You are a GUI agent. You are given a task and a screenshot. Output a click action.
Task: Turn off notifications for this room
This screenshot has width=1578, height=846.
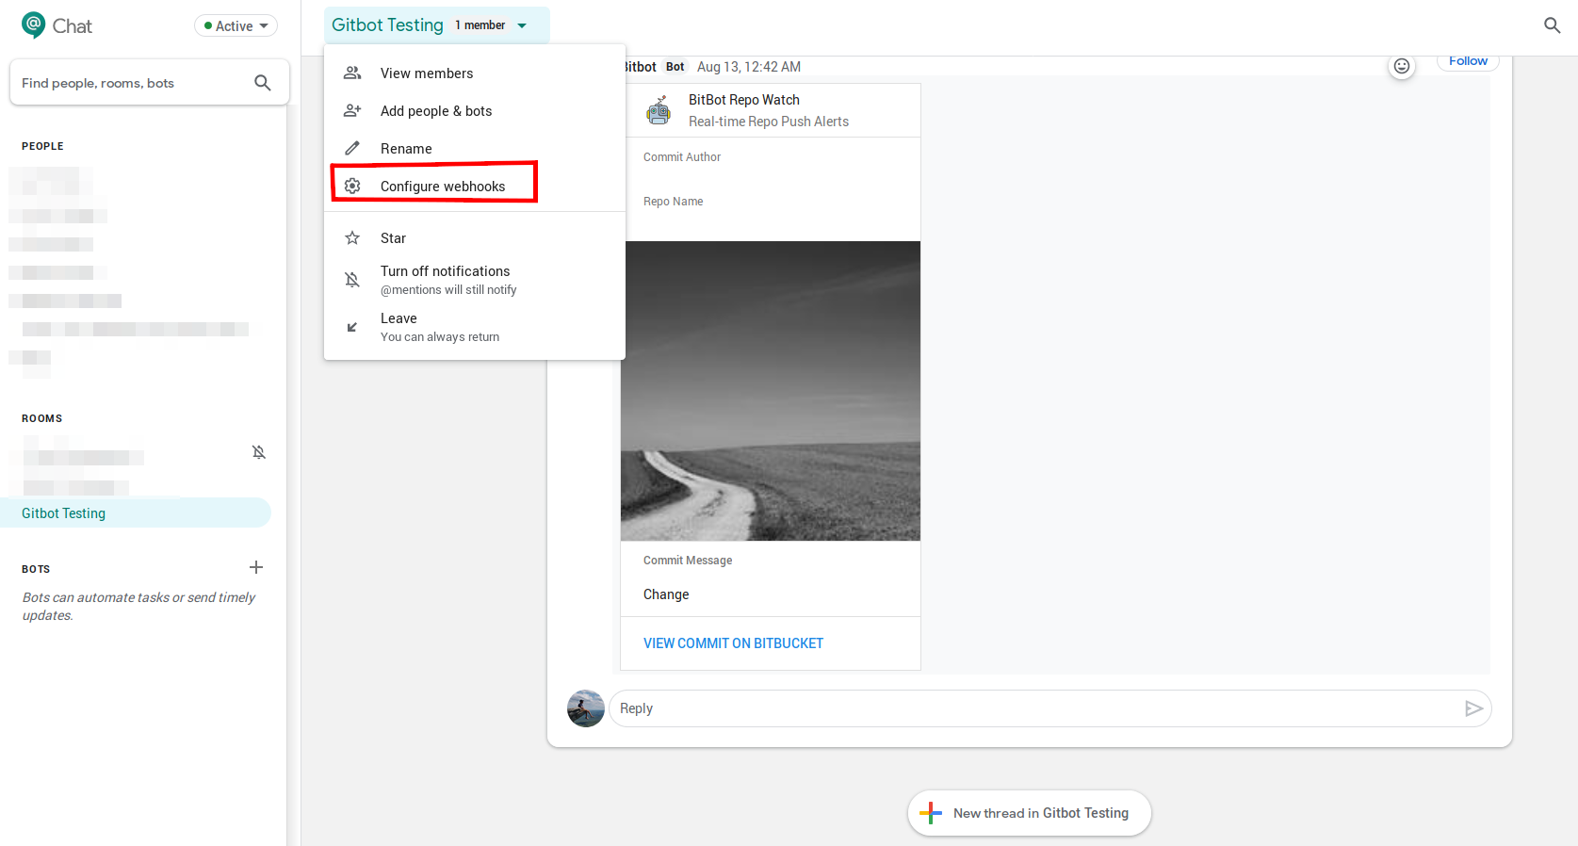tap(475, 280)
